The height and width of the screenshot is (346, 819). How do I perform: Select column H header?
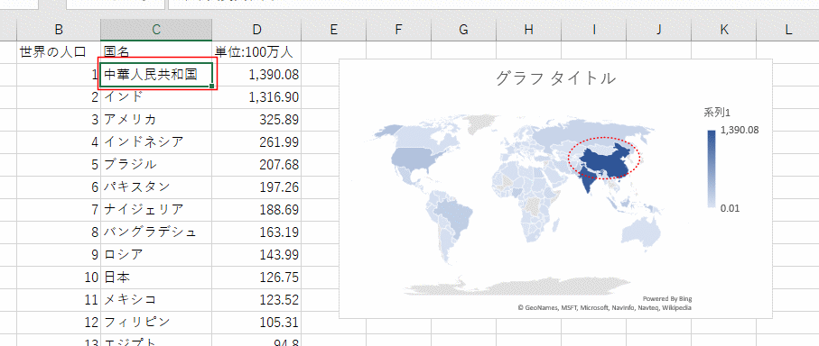point(528,31)
